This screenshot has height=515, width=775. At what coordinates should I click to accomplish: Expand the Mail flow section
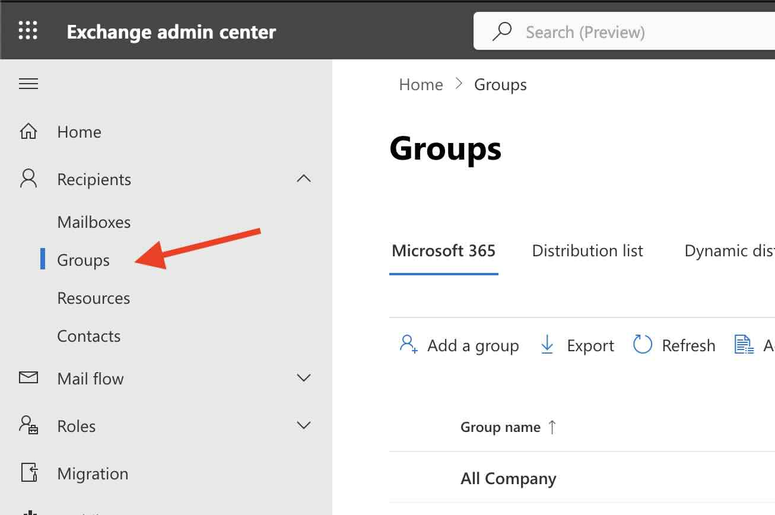[304, 377]
